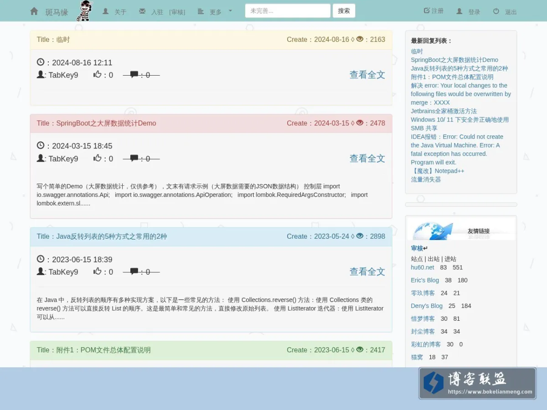The height and width of the screenshot is (410, 547).
Task: Click the power icon beside 退出
Action: coord(496,11)
